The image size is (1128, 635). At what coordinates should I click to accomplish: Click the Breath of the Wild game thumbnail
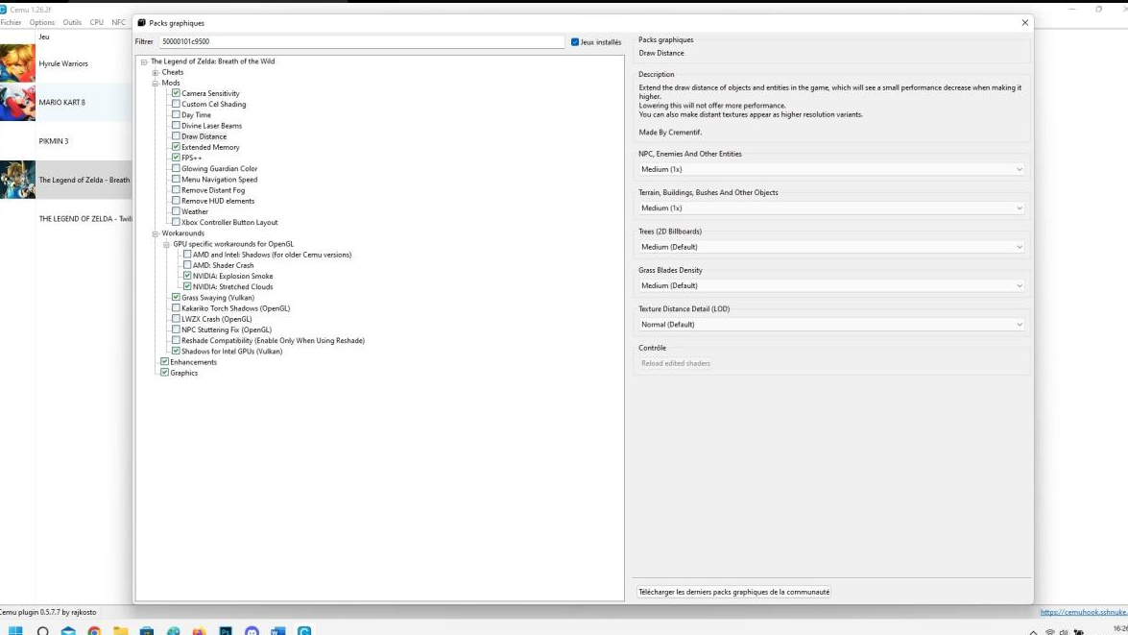pyautogui.click(x=17, y=180)
